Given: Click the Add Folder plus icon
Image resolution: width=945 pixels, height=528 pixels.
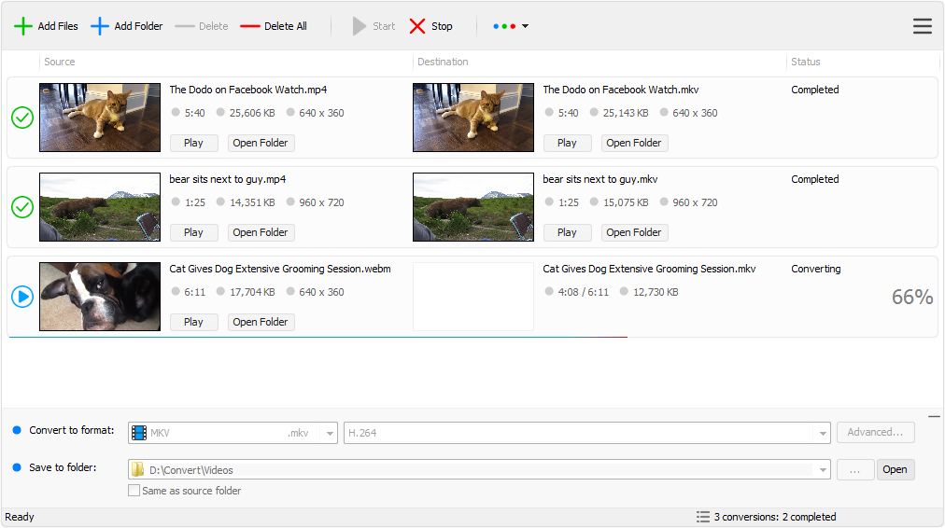Looking at the screenshot, I should pos(100,26).
